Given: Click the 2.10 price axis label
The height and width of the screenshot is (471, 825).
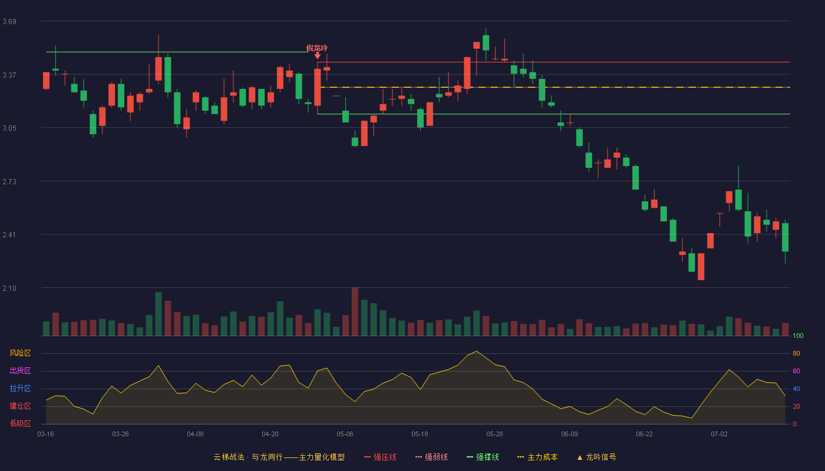Looking at the screenshot, I should 9,288.
